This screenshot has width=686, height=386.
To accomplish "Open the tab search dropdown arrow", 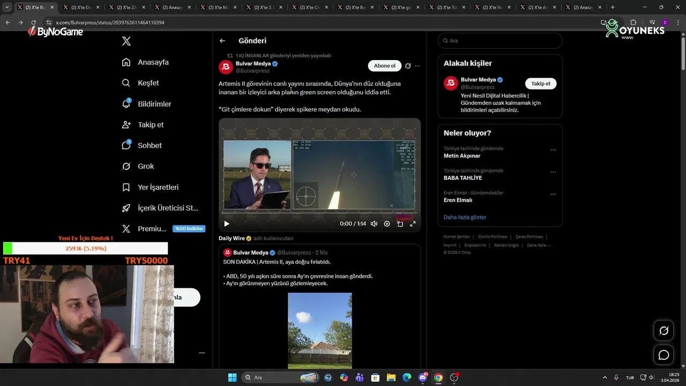I will [6, 8].
